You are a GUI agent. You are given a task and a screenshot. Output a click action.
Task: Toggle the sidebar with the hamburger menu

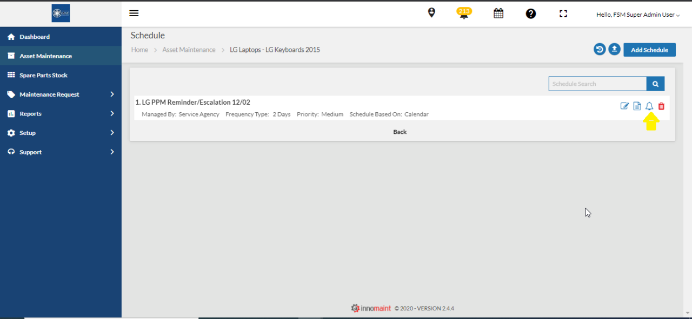point(134,13)
